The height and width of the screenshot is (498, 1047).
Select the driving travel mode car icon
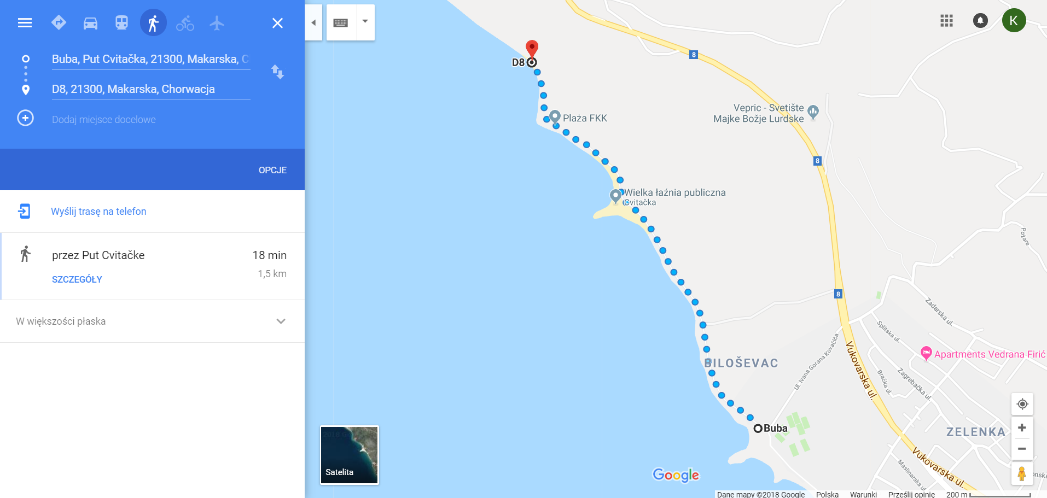pos(90,23)
